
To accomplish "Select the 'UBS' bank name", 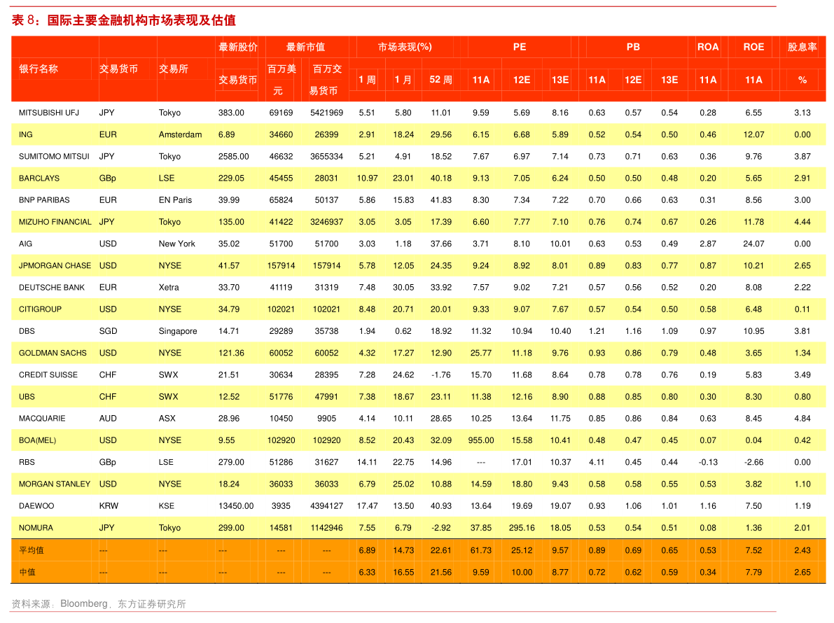I will tap(27, 397).
